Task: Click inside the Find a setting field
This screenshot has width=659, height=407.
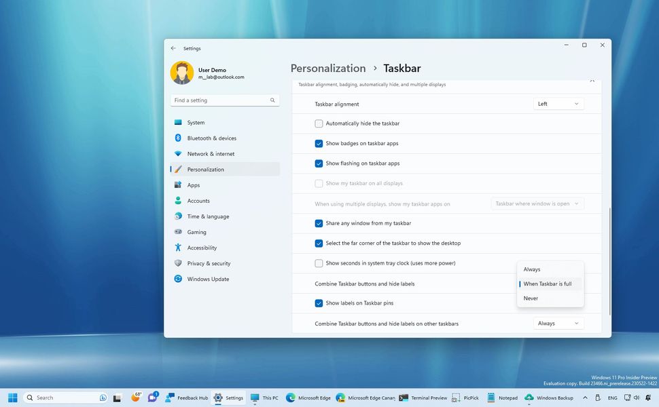Action: pyautogui.click(x=224, y=100)
